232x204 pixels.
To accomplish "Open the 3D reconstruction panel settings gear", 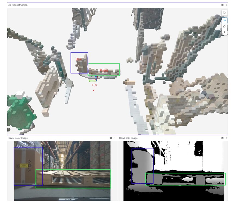I will 222,5.
